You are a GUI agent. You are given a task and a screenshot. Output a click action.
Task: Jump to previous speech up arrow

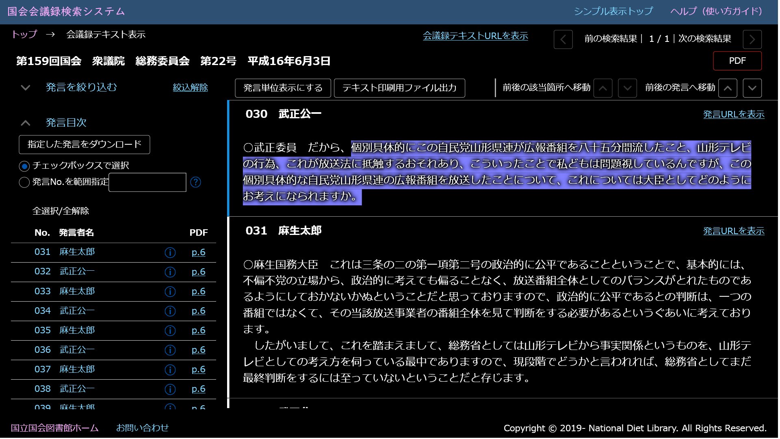click(x=728, y=88)
